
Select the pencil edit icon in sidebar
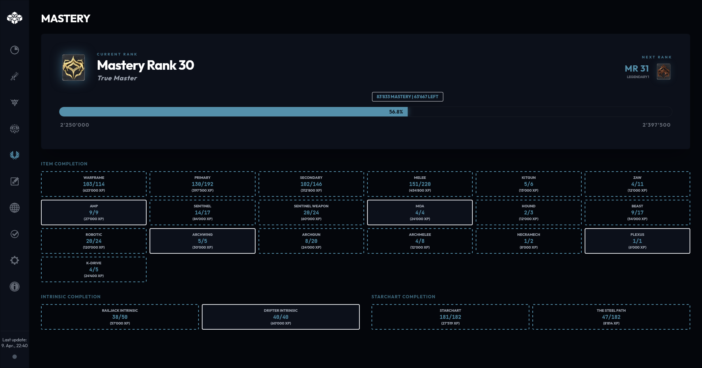point(15,181)
